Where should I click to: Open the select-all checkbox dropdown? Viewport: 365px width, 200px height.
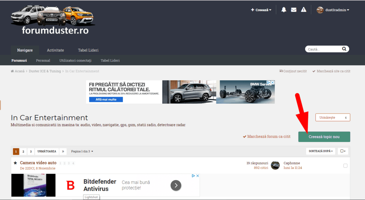tap(343, 151)
